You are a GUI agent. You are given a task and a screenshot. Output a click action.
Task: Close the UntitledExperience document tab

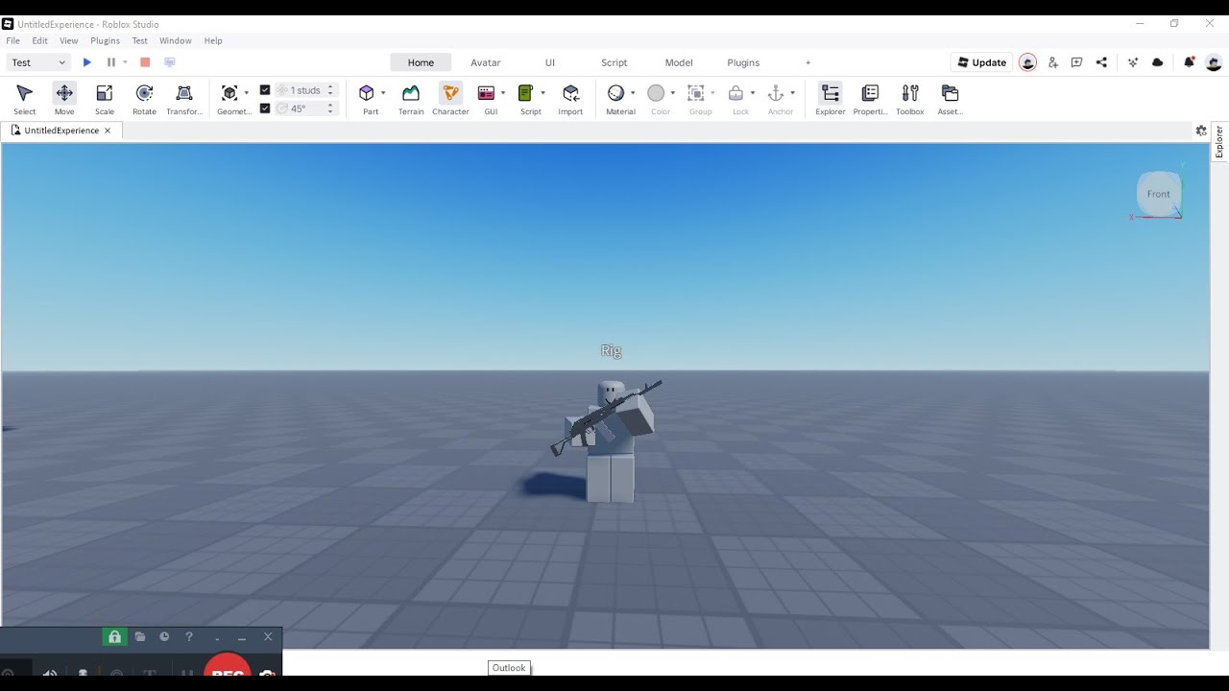[x=108, y=131]
